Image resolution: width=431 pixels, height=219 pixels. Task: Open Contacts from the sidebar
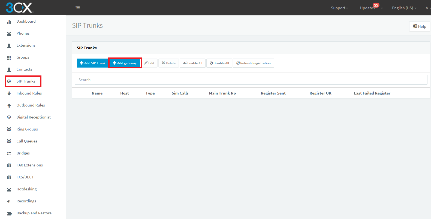[24, 69]
